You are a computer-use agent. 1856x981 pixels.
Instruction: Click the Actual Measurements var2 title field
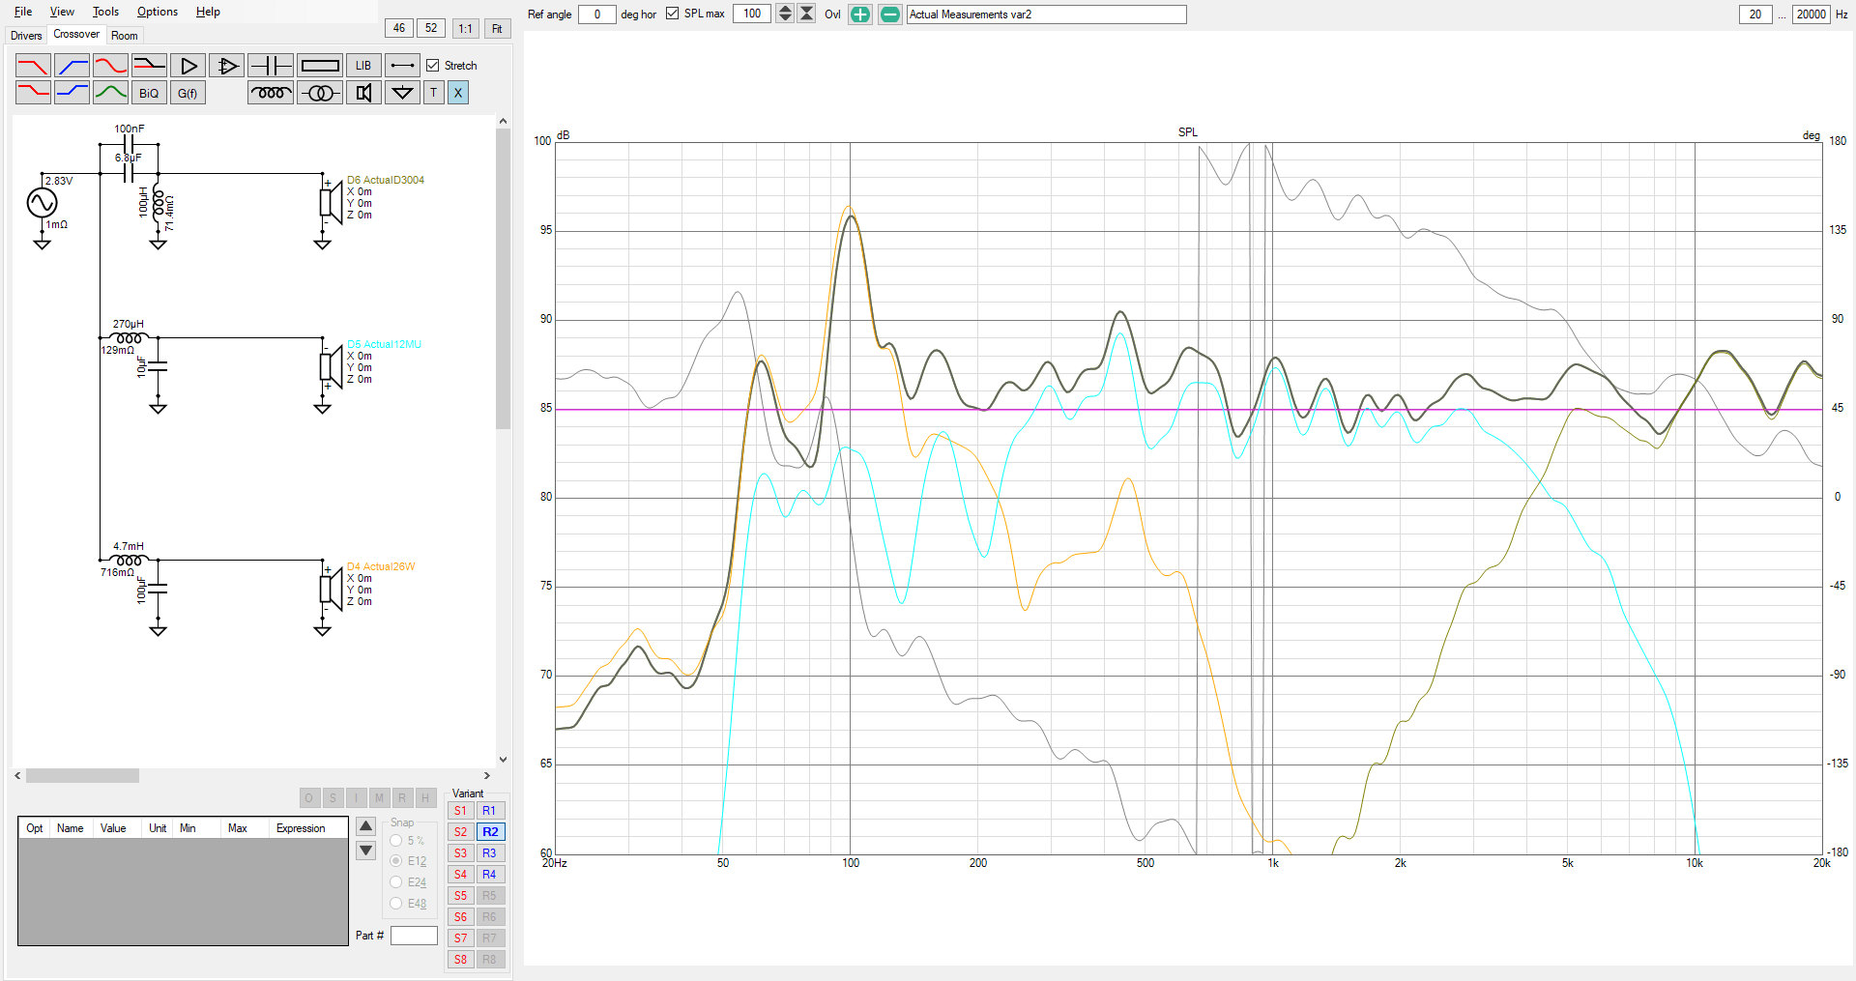[x=1046, y=14]
